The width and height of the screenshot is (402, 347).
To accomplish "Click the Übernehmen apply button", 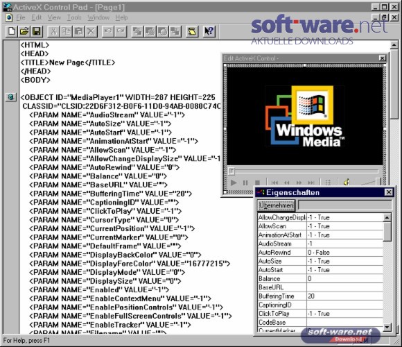I will coord(276,205).
